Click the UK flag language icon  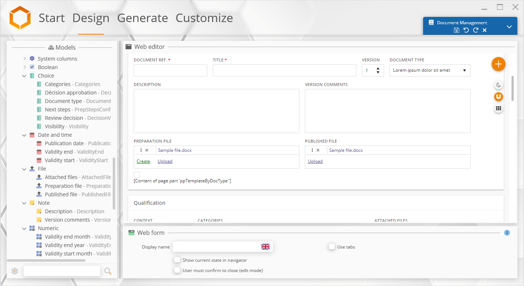(x=265, y=247)
